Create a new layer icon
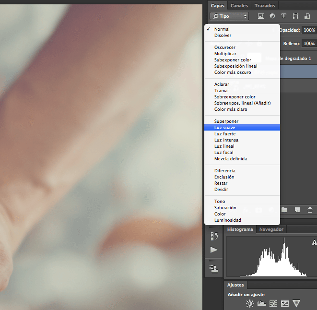The width and height of the screenshot is (317, 310). (297, 210)
